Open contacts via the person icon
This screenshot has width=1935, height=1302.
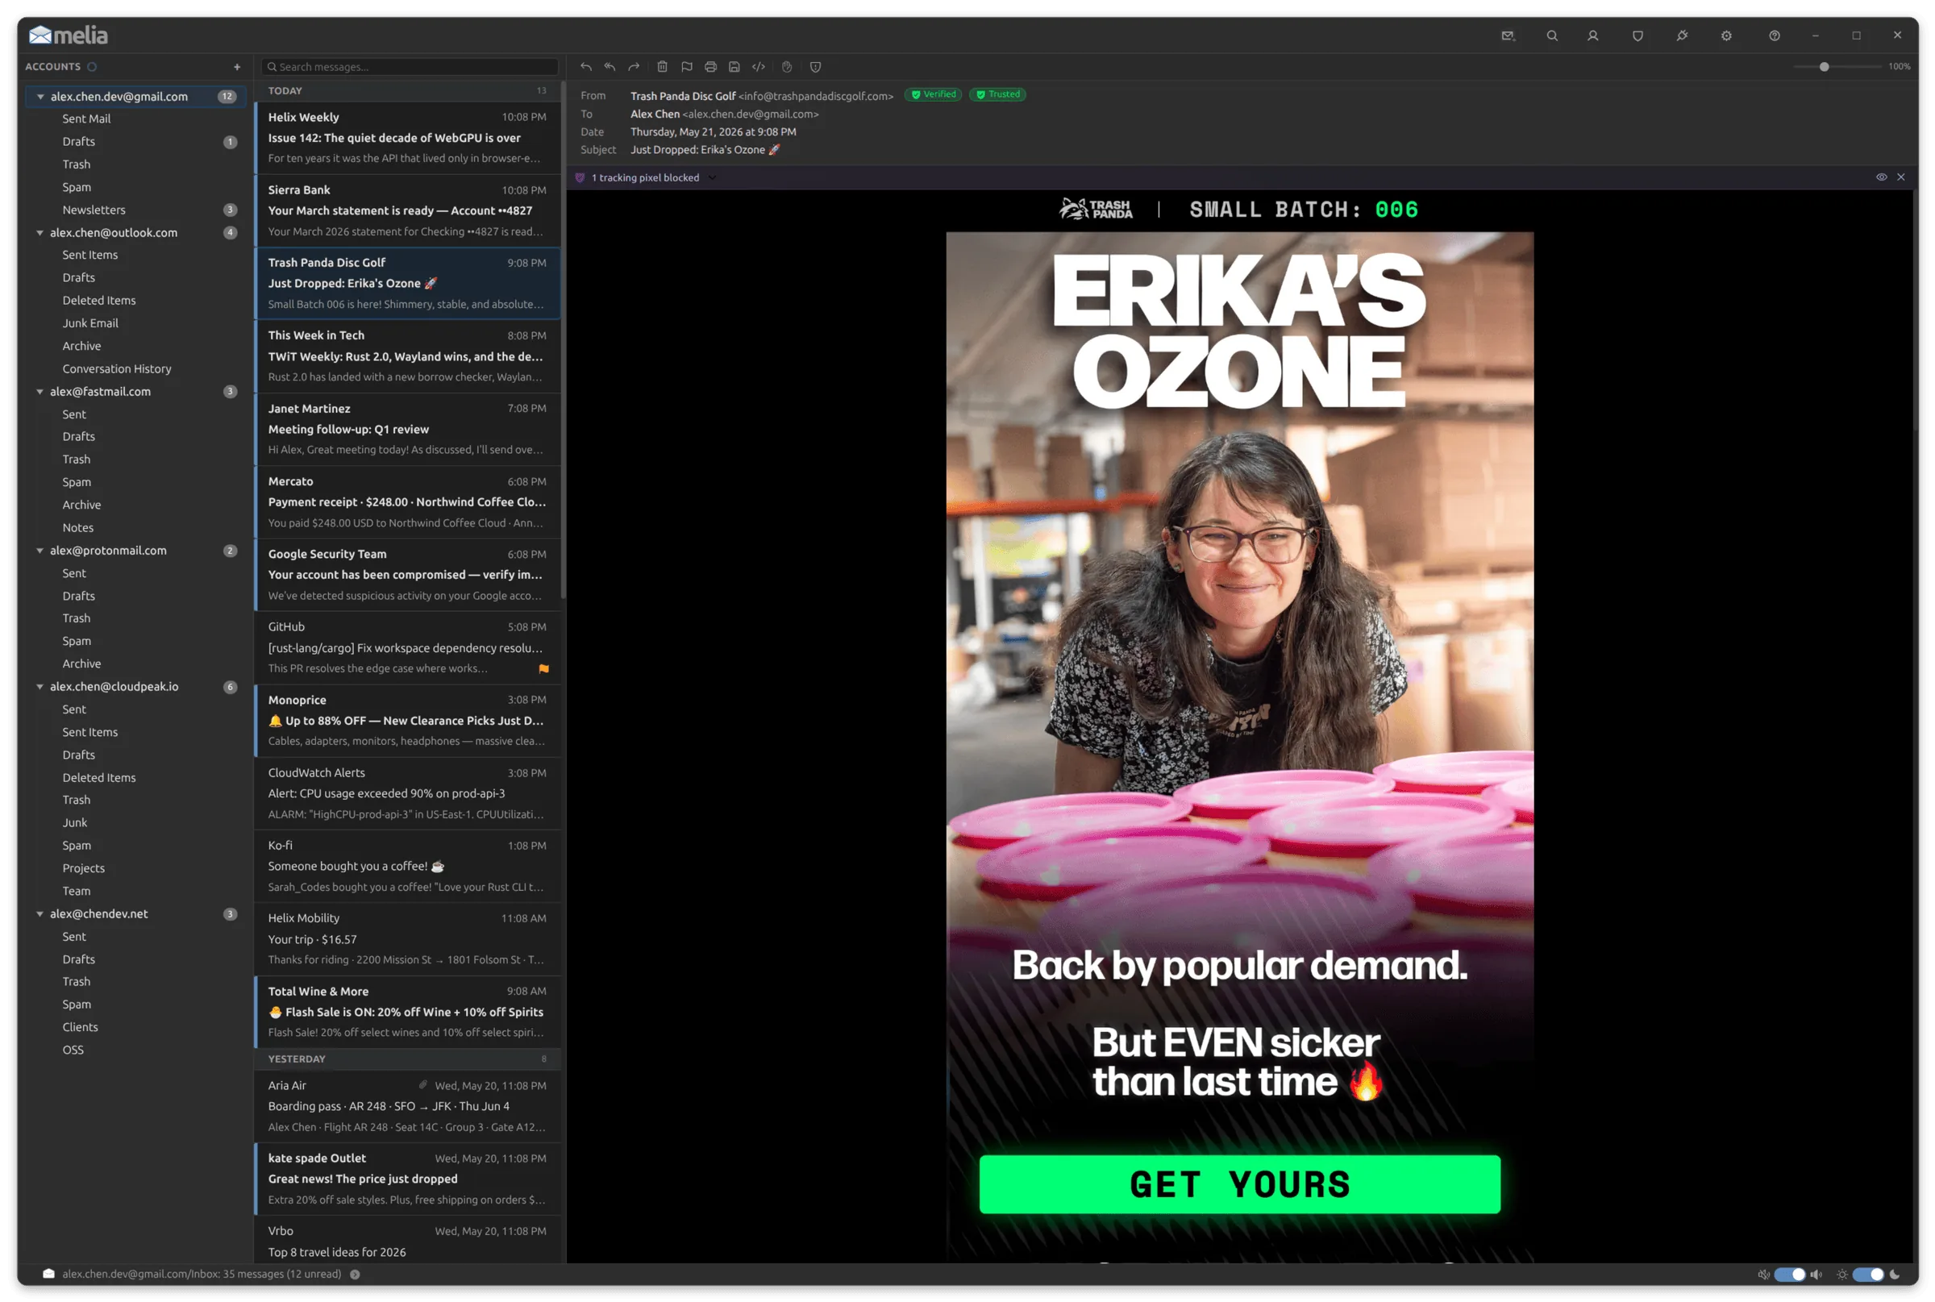[1593, 35]
